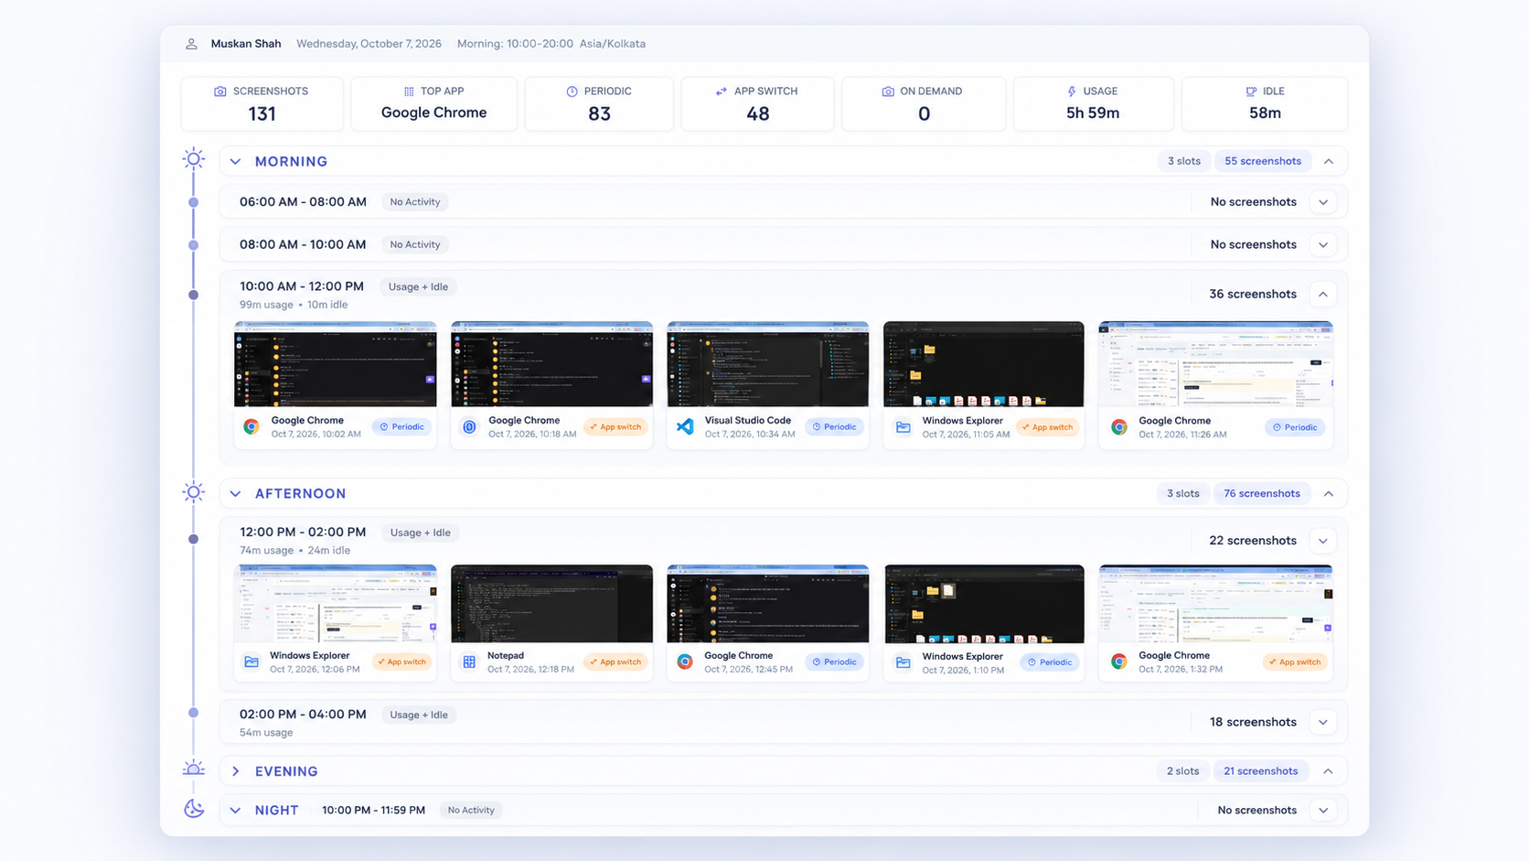Click Visual Studio Code icon on 10:34 AM card
This screenshot has width=1529, height=861.
point(685,426)
